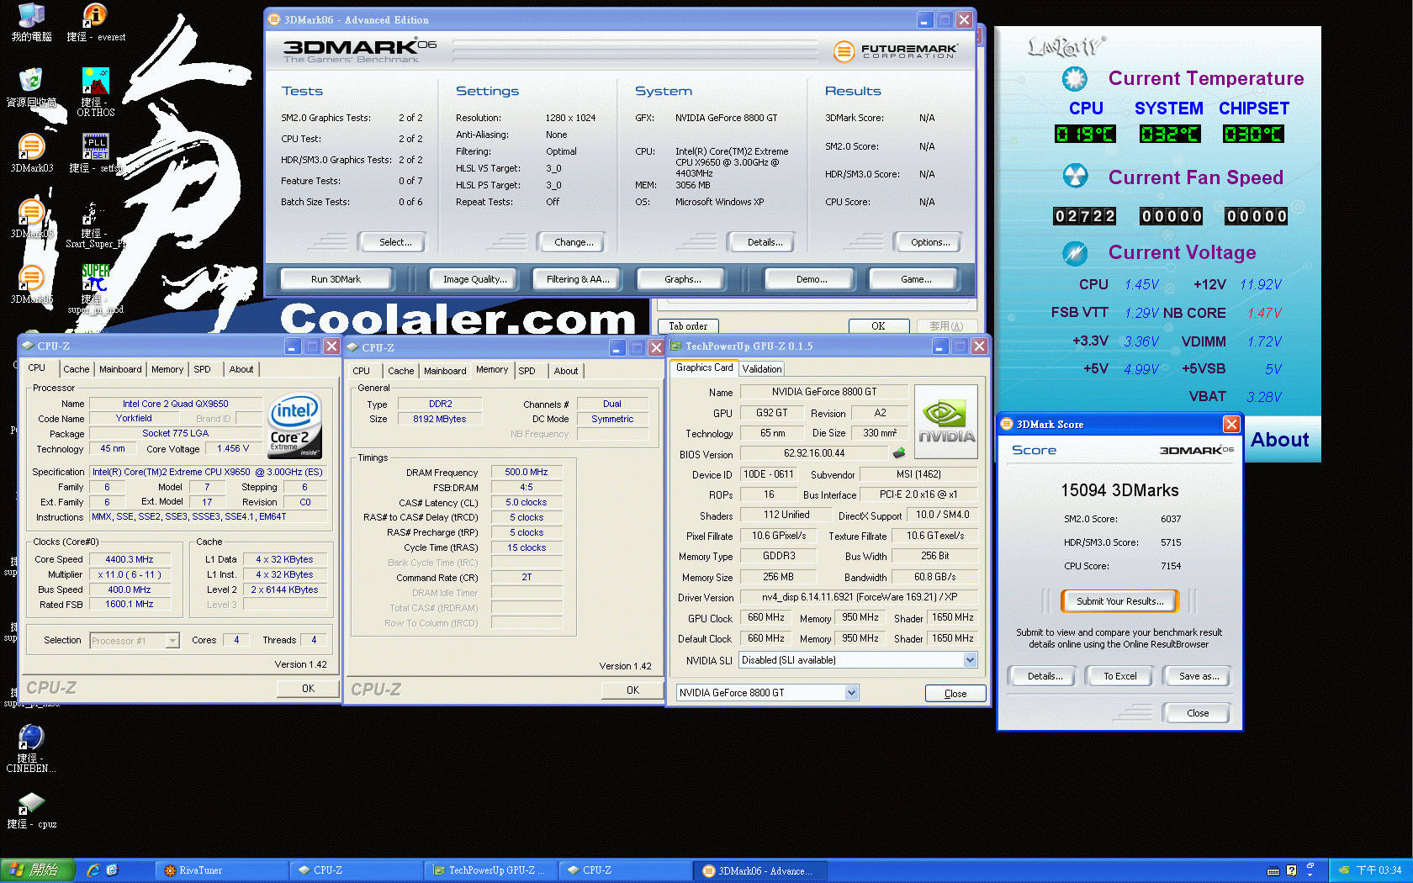Switch to 3DMark06 taskbar item

[x=759, y=870]
